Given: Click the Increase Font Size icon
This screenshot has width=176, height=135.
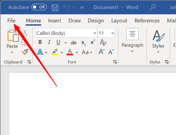Looking at the screenshot, I should [x=102, y=52].
